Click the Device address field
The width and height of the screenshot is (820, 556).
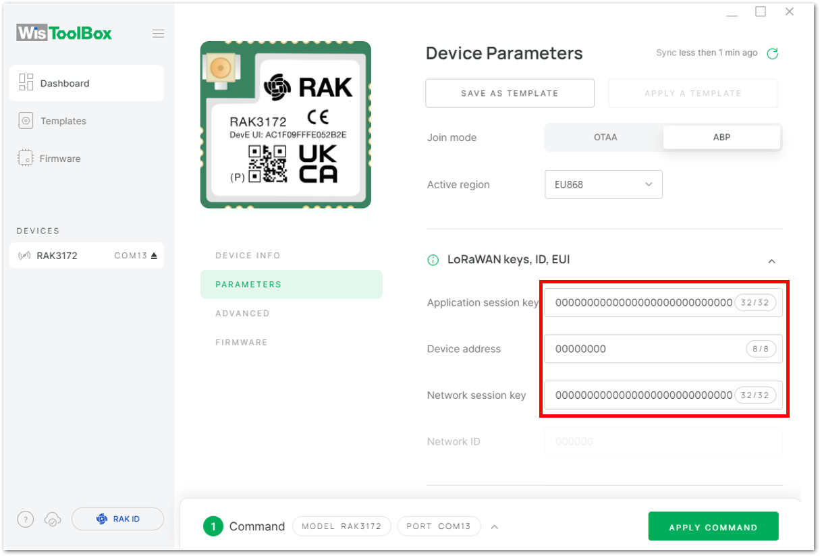[663, 349]
